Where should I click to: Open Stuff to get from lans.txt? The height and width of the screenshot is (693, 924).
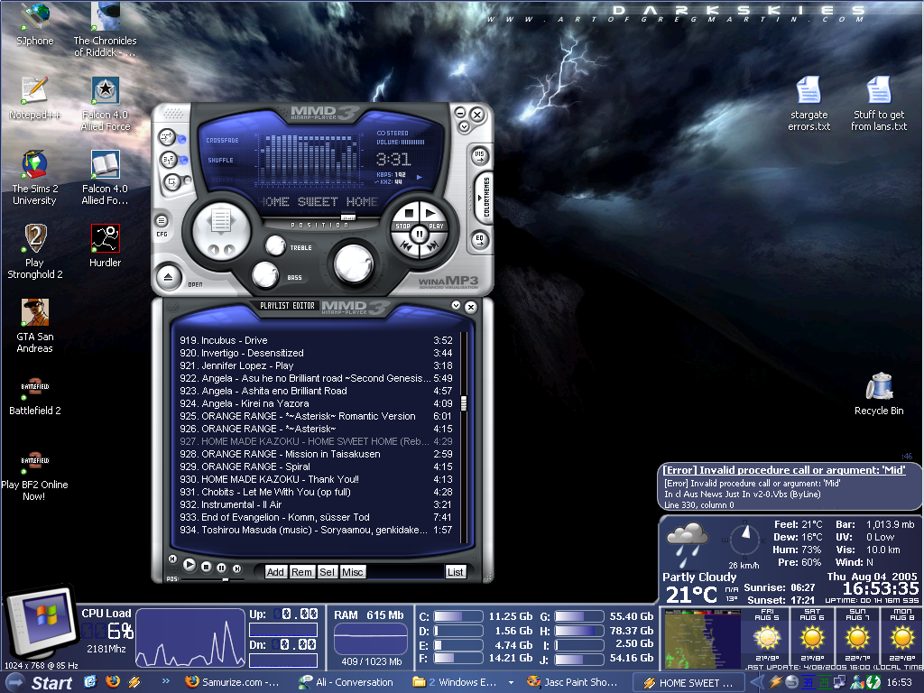tap(879, 104)
